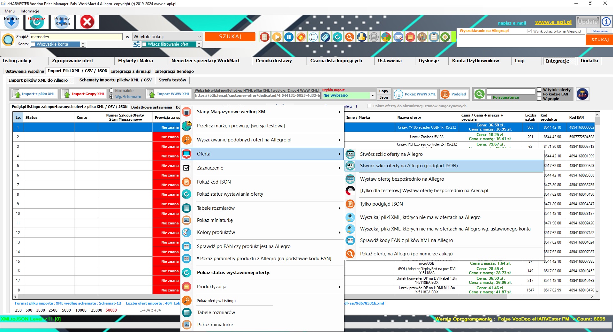
Task: Click the Import Grupy XML button
Action: click(x=84, y=94)
